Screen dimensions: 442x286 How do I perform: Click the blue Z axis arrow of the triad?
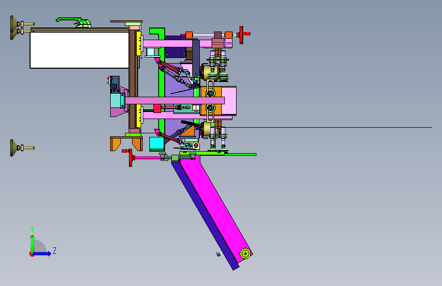42,253
